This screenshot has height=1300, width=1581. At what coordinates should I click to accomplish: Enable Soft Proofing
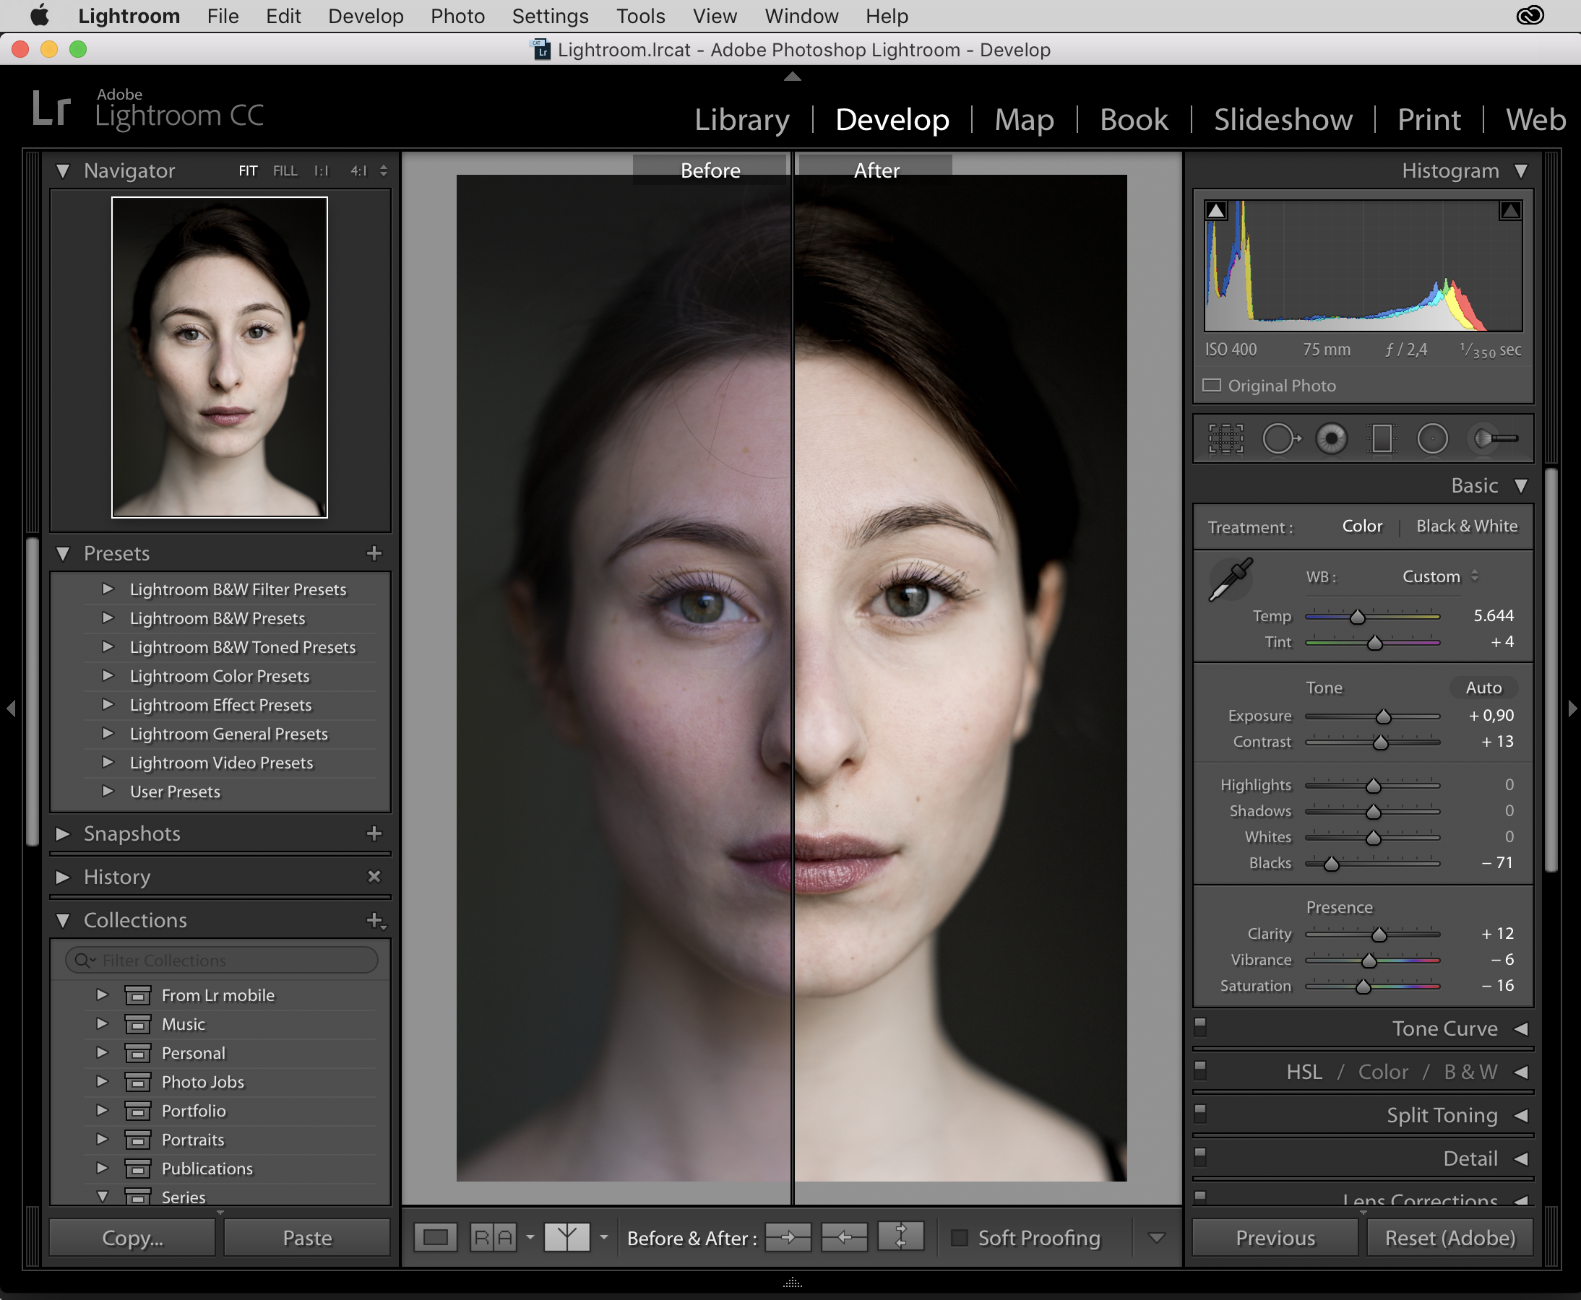point(961,1237)
